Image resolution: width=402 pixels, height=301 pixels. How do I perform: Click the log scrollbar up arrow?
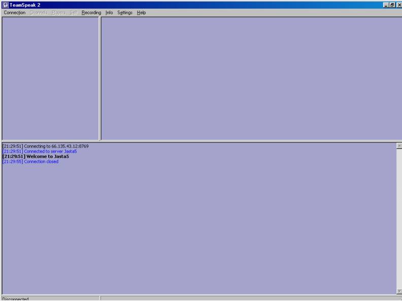399,145
